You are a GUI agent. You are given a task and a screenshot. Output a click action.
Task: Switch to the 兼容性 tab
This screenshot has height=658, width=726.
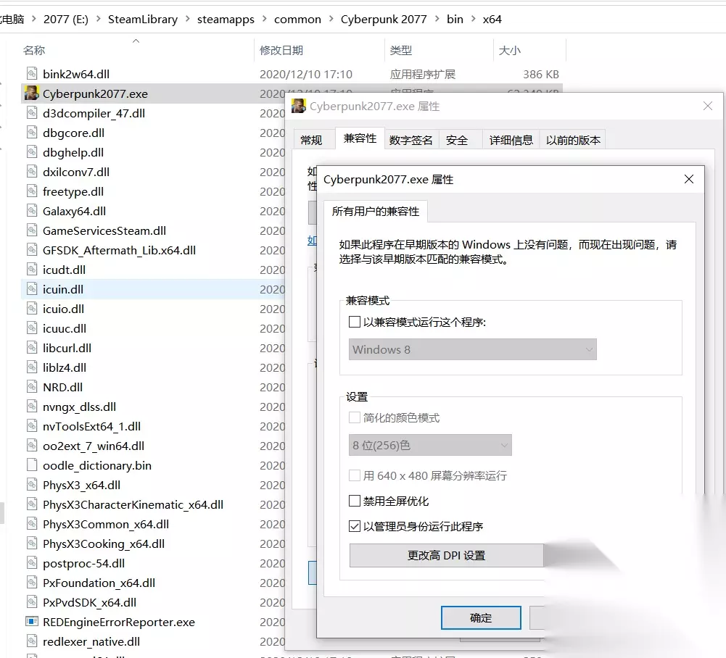(360, 138)
